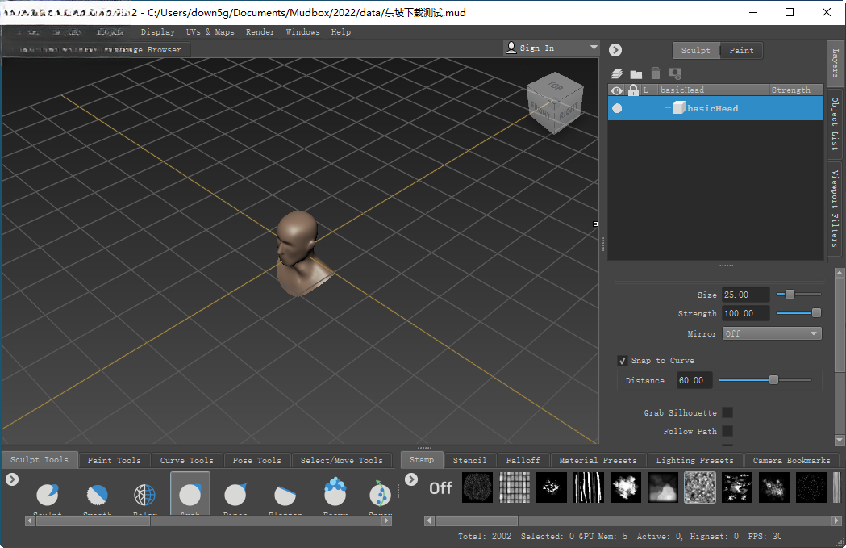Click the Strength slider handle
The image size is (846, 548).
pos(816,312)
